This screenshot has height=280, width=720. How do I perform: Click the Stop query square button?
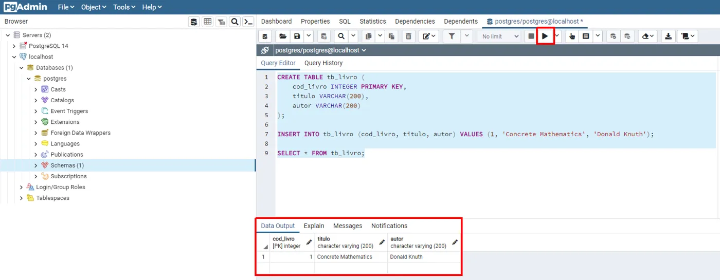[531, 36]
